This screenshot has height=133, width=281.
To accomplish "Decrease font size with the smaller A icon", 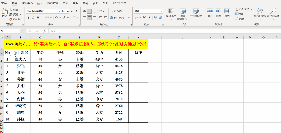I will pyautogui.click(x=77, y=11).
